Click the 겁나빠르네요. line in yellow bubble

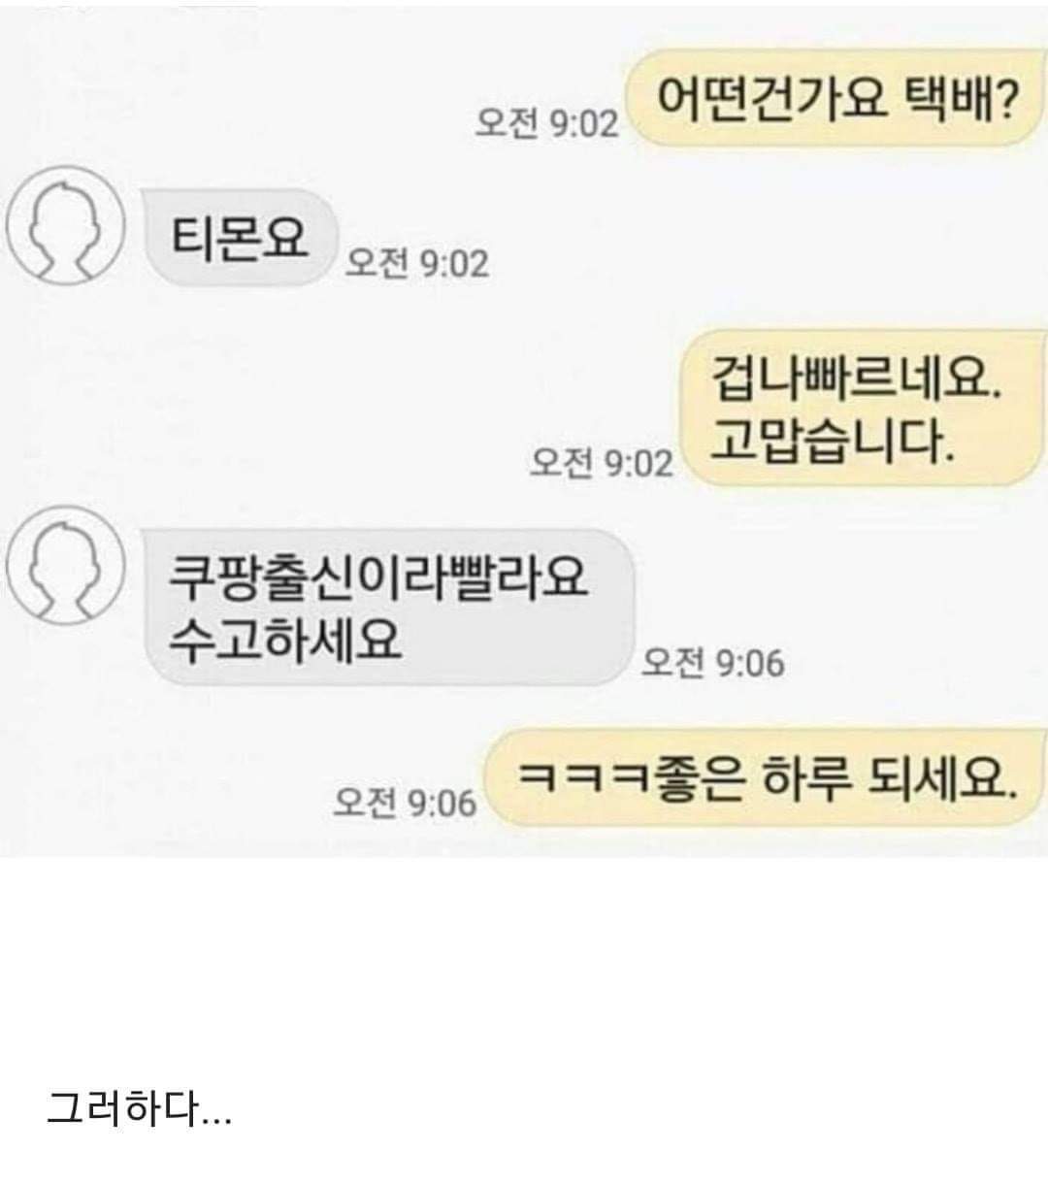(856, 379)
